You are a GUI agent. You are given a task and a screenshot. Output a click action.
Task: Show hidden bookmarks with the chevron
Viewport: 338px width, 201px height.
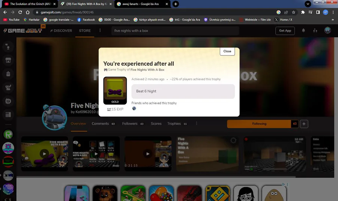point(333,19)
